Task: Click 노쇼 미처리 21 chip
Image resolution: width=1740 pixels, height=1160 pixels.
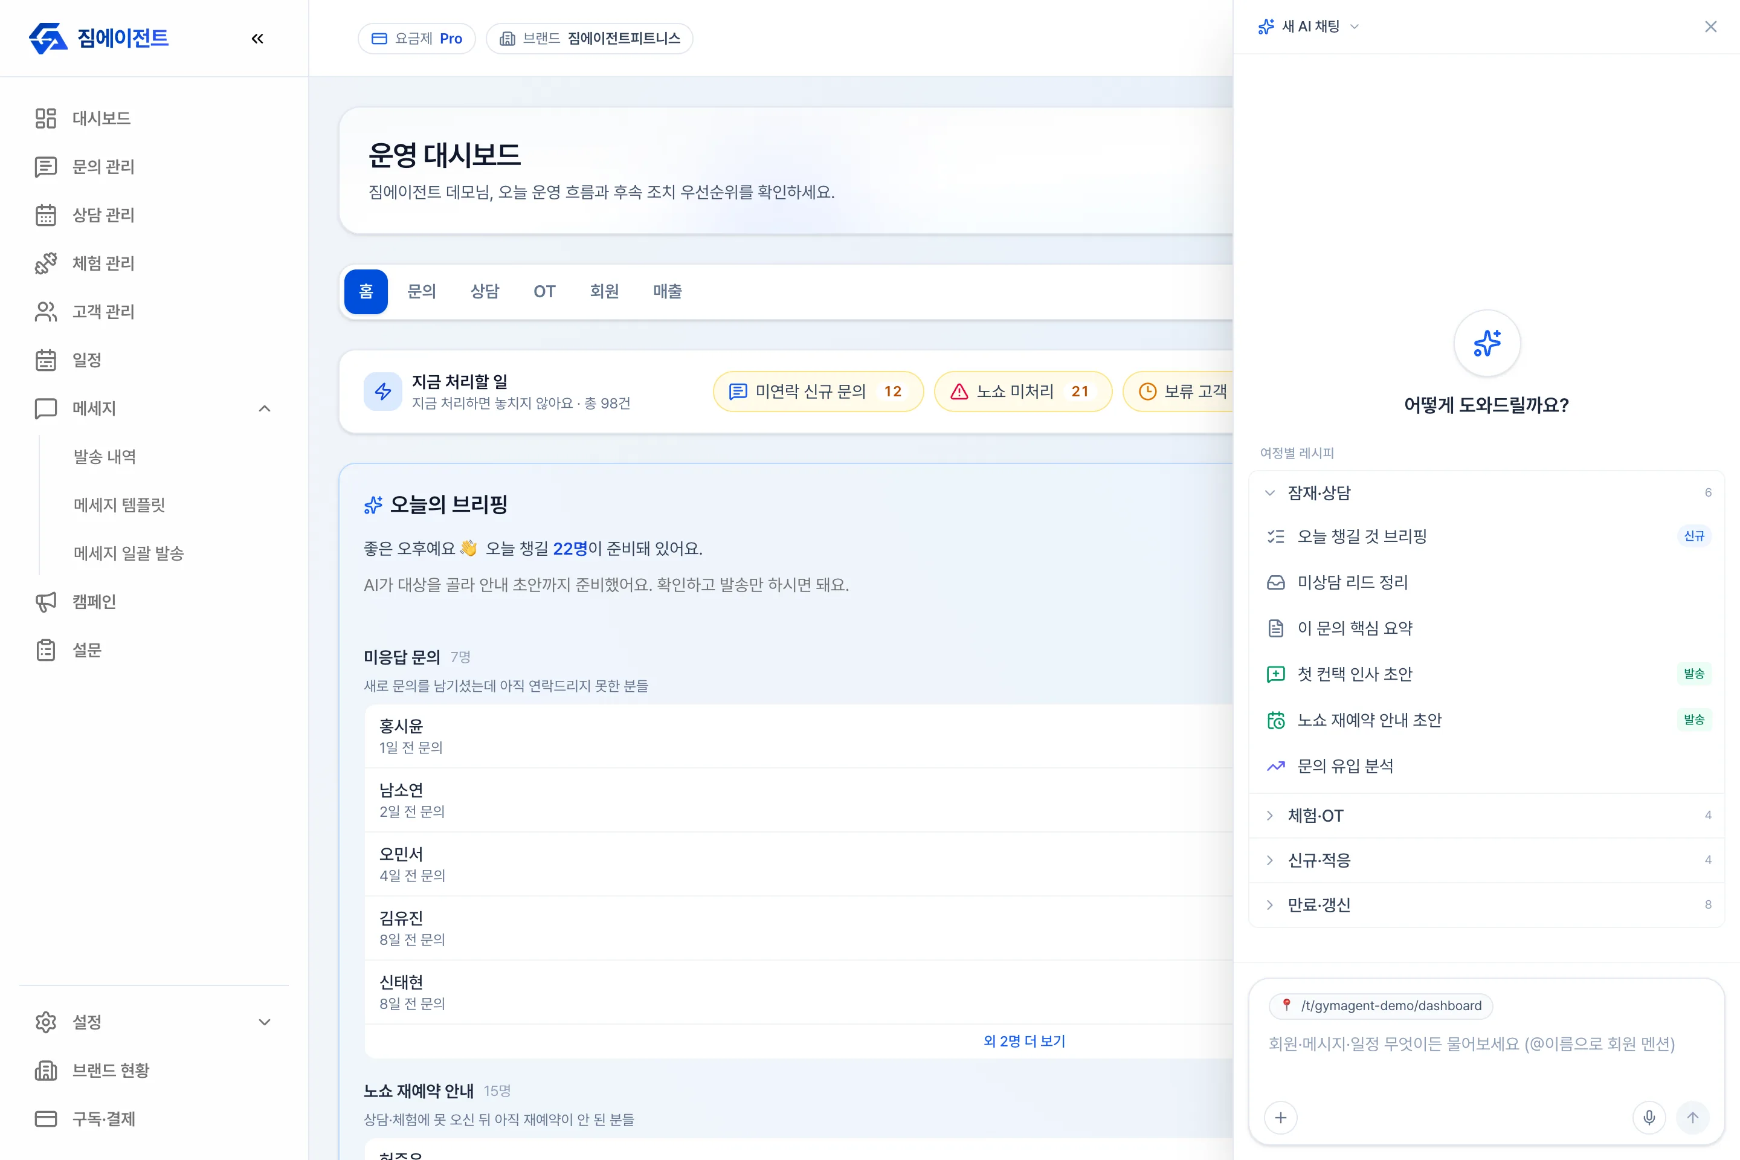Action: click(1023, 391)
